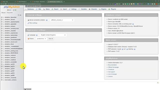Expand athablmv_appianproperty database tree
160x90 pixels.
pos(2,22)
